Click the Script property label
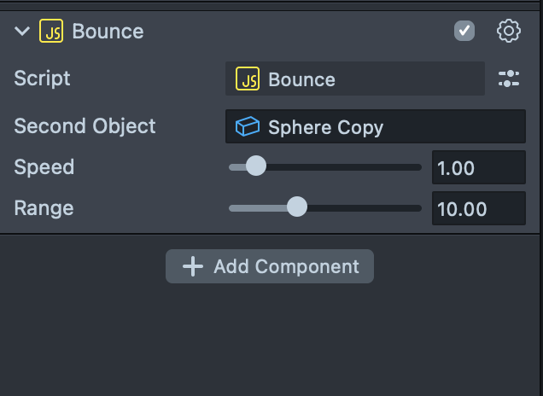 tap(42, 79)
